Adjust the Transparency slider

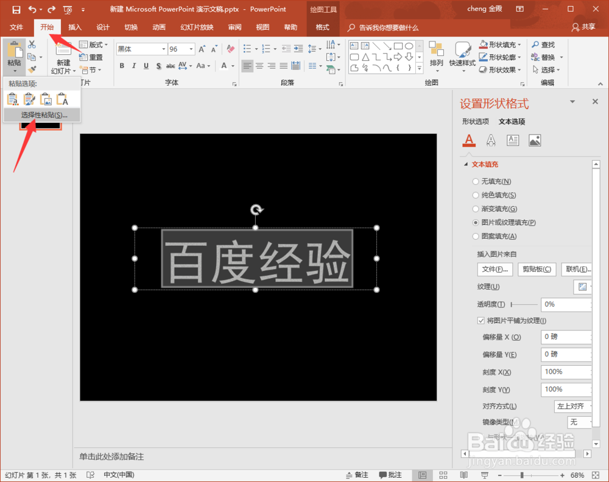[524, 305]
